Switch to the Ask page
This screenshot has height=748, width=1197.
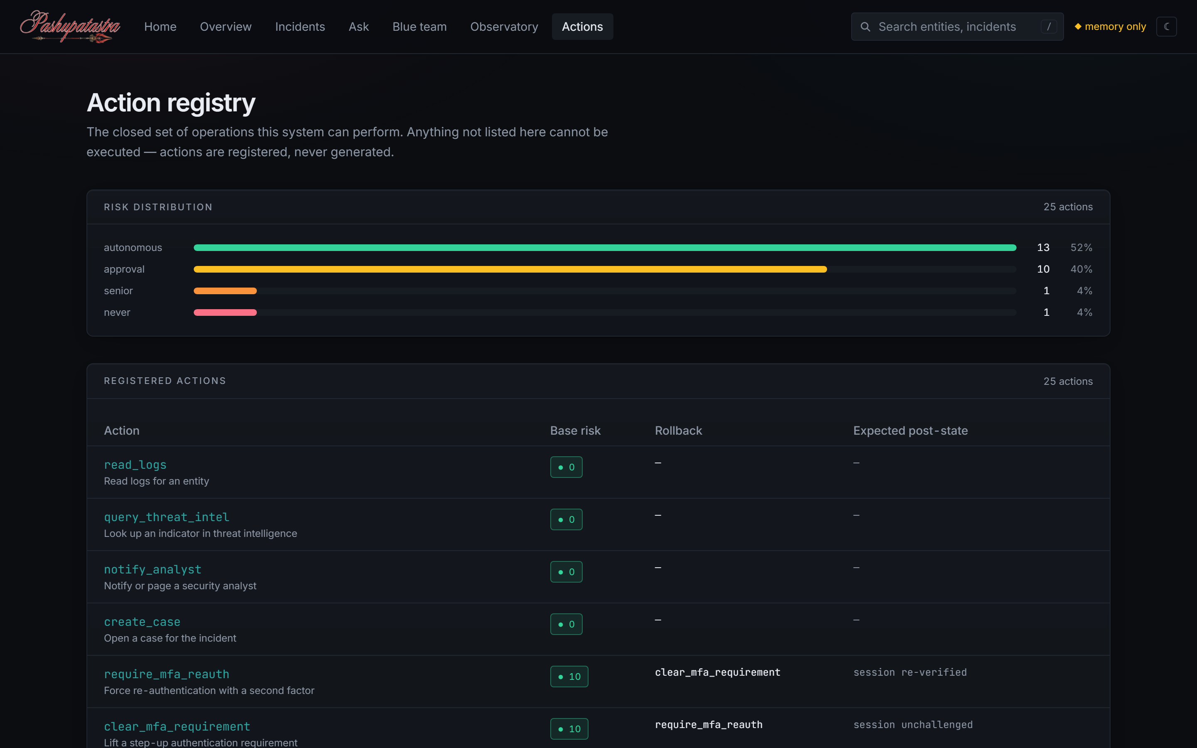click(x=359, y=27)
